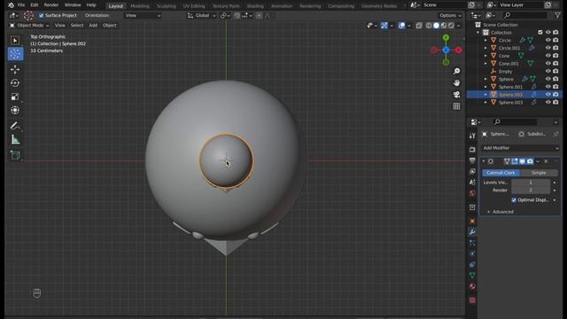
Task: Select the Measure tool
Action: pos(15,140)
